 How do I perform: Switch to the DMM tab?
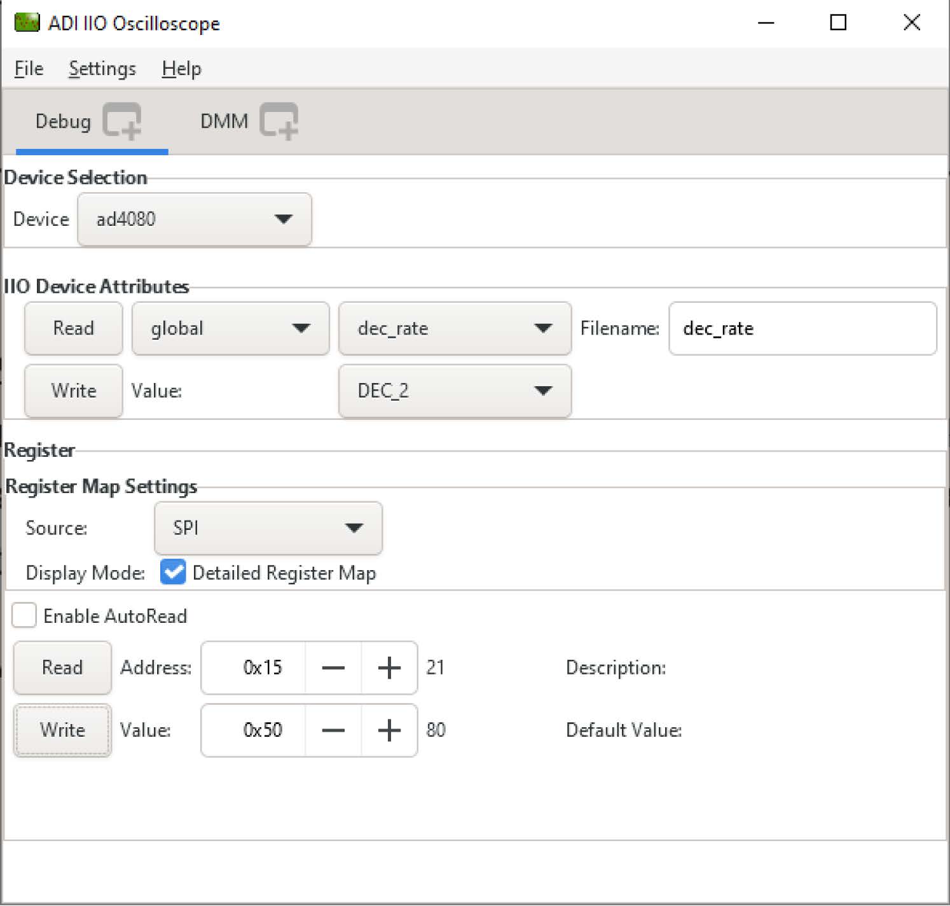point(224,121)
